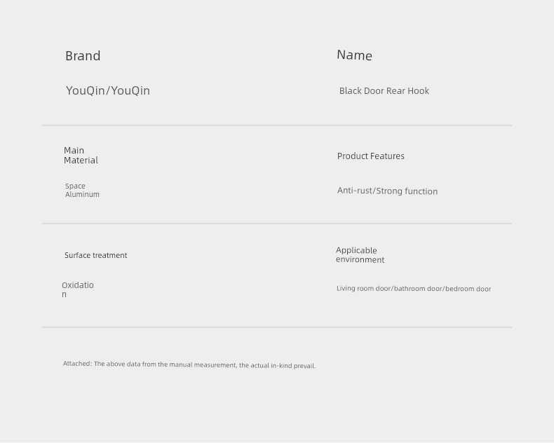
Task: Click the Main Material label
Action: point(81,155)
